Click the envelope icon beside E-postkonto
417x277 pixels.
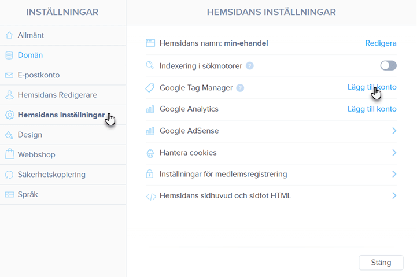pyautogui.click(x=9, y=75)
